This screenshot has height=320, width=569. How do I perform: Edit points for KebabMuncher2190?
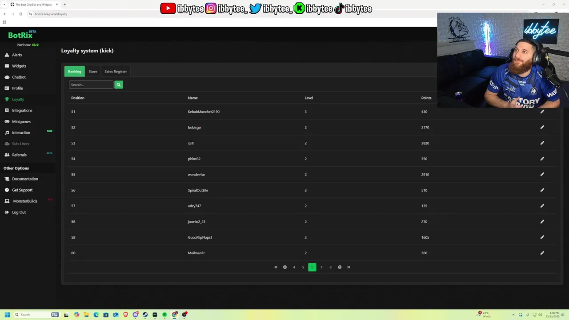(542, 112)
